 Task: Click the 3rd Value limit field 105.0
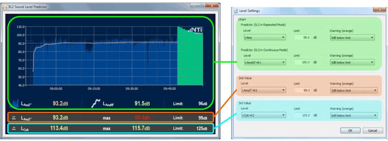(303, 115)
